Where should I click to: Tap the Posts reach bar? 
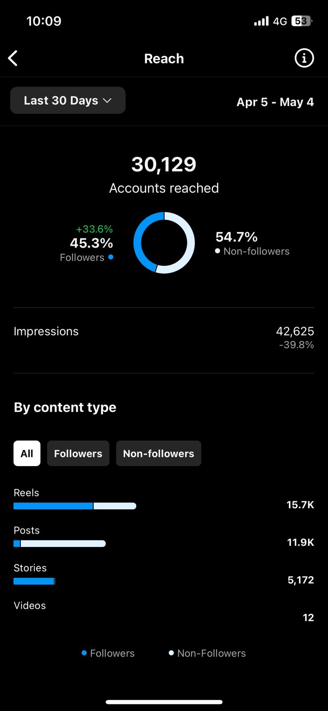click(x=59, y=543)
